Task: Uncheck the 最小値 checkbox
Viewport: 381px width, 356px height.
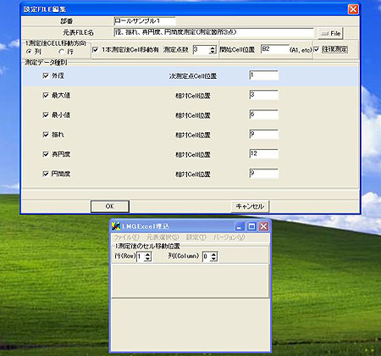Action: (x=46, y=114)
